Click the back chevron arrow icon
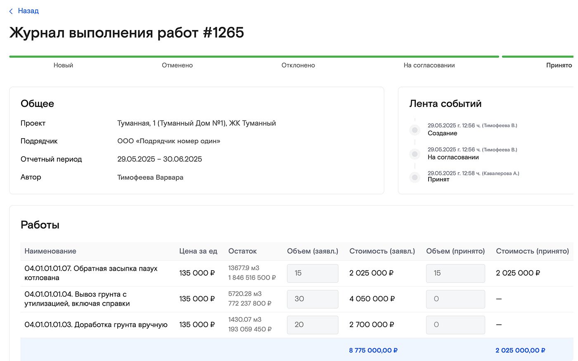 click(11, 11)
